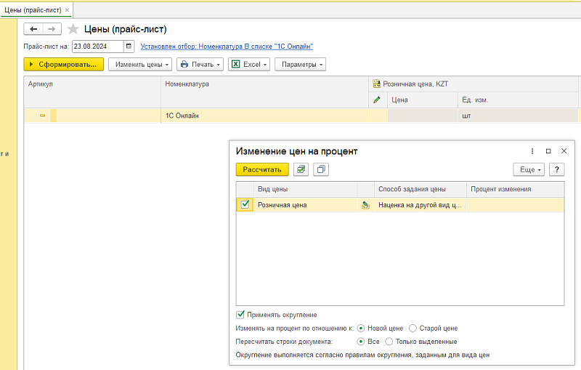Expand the Печать dropdown menu
Image resolution: width=581 pixels, height=370 pixels.
(x=200, y=65)
